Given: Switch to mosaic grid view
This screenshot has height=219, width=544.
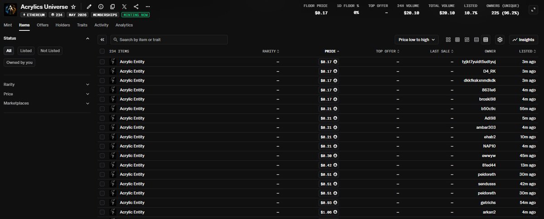Looking at the screenshot, I should click(467, 40).
